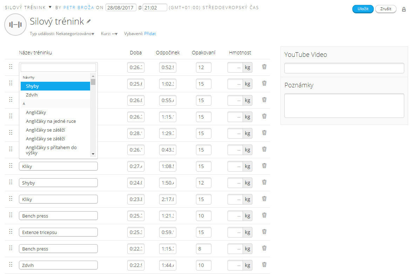
Task: Click the YouTube Video input field
Action: (x=344, y=68)
